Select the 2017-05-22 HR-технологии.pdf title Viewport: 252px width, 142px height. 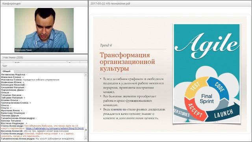tap(110, 4)
